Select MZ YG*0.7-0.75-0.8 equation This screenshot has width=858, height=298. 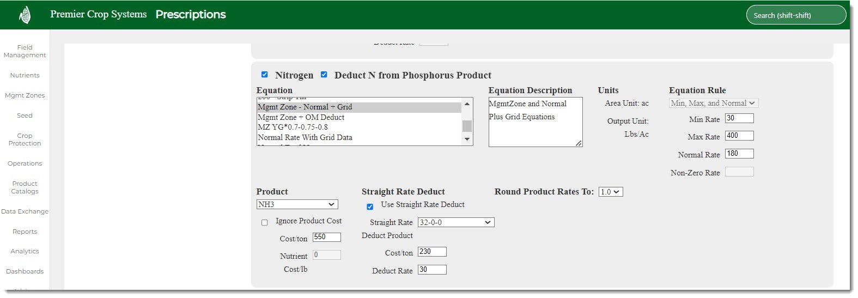click(x=293, y=127)
